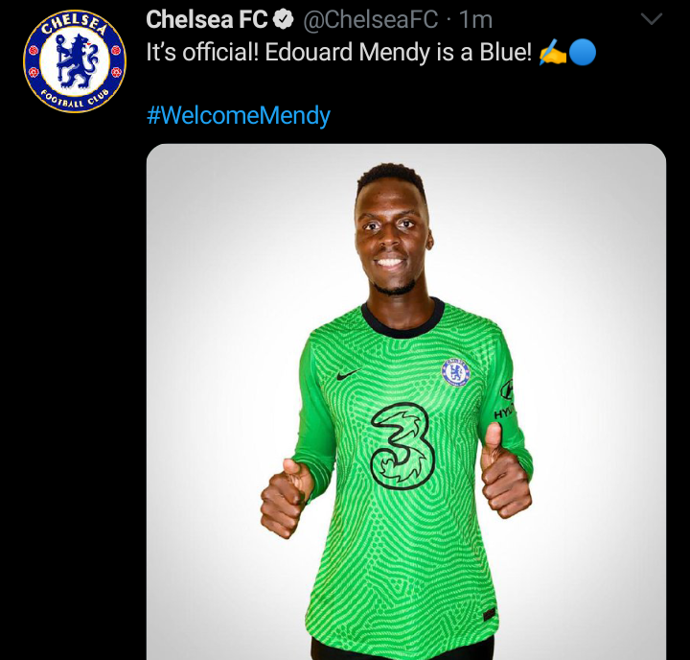
Task: Click the Chelsea crest on the green jersey
Action: (x=455, y=372)
